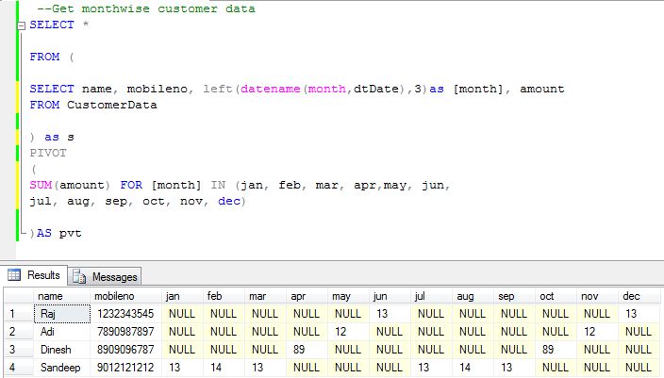Select the feb column header
This screenshot has width=664, height=378.
[x=224, y=296]
